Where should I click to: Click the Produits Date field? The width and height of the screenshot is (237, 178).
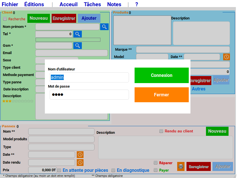tap(202, 57)
